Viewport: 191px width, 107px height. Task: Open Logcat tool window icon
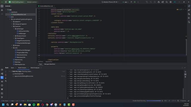pos(2,81)
